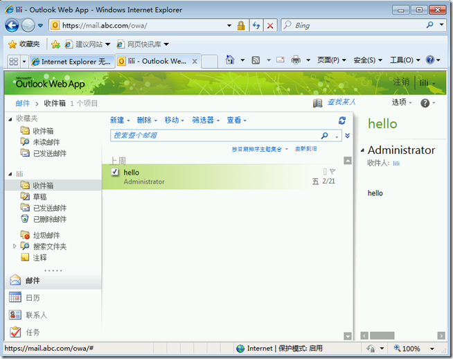Open the zoom level 100% dropdown

432,349
